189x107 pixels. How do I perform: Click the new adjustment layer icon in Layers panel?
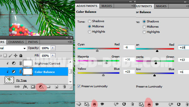click(x=41, y=87)
